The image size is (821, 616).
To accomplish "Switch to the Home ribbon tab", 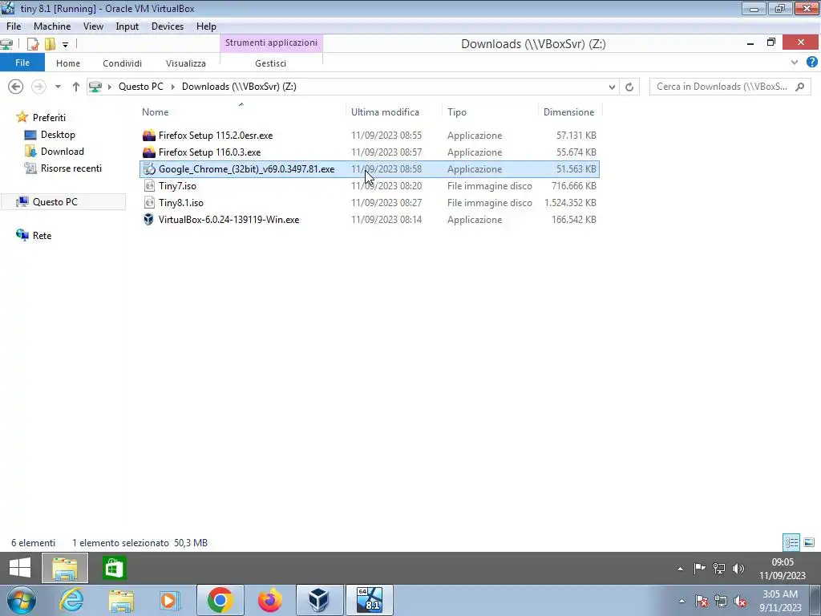I will 68,63.
